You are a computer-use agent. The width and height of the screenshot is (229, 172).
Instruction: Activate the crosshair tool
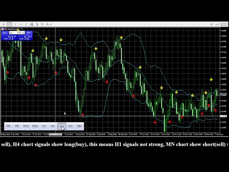[x=9, y=24]
